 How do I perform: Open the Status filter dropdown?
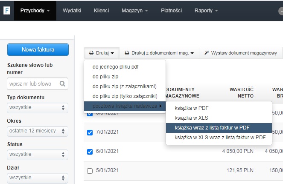point(38,154)
